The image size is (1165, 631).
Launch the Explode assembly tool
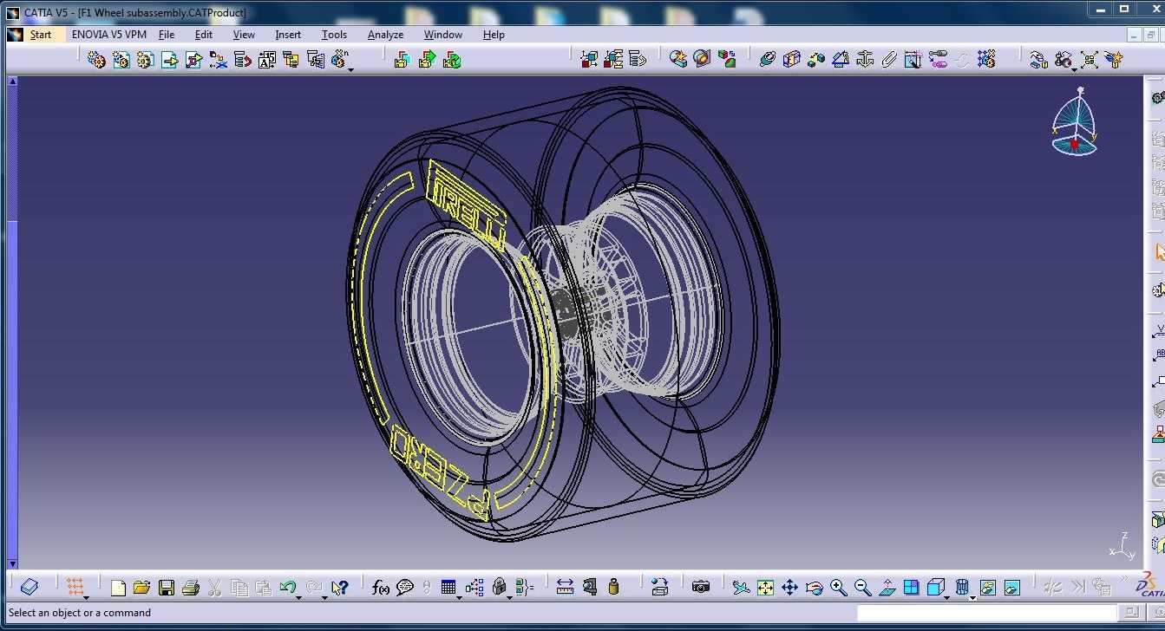1089,59
